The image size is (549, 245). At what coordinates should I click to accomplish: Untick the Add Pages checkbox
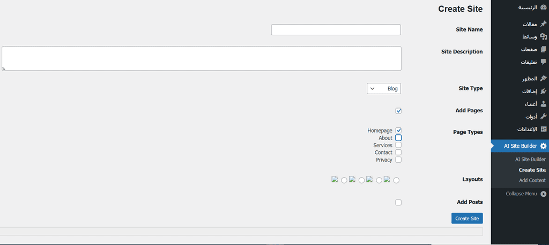398,111
